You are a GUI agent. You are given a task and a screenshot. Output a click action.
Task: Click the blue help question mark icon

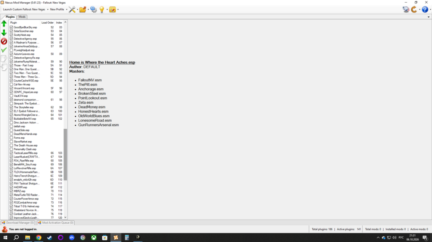425,9
